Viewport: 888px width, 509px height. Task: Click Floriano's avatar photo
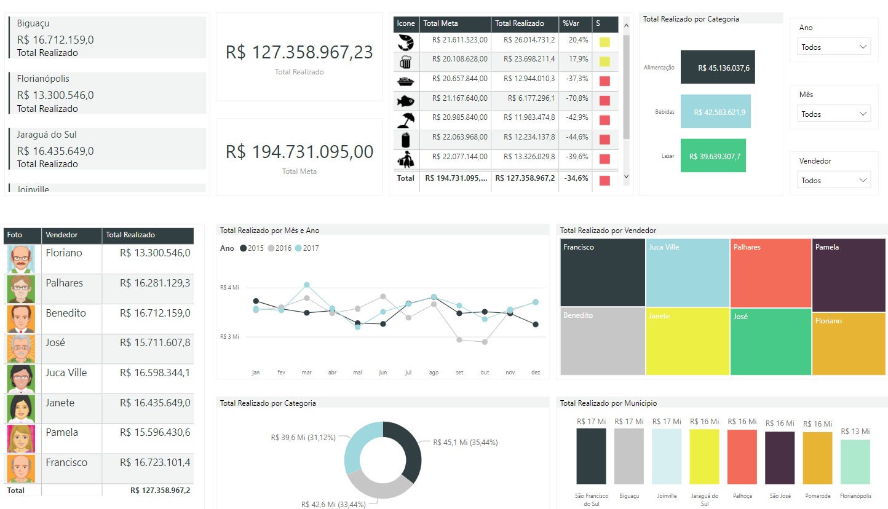point(21,259)
